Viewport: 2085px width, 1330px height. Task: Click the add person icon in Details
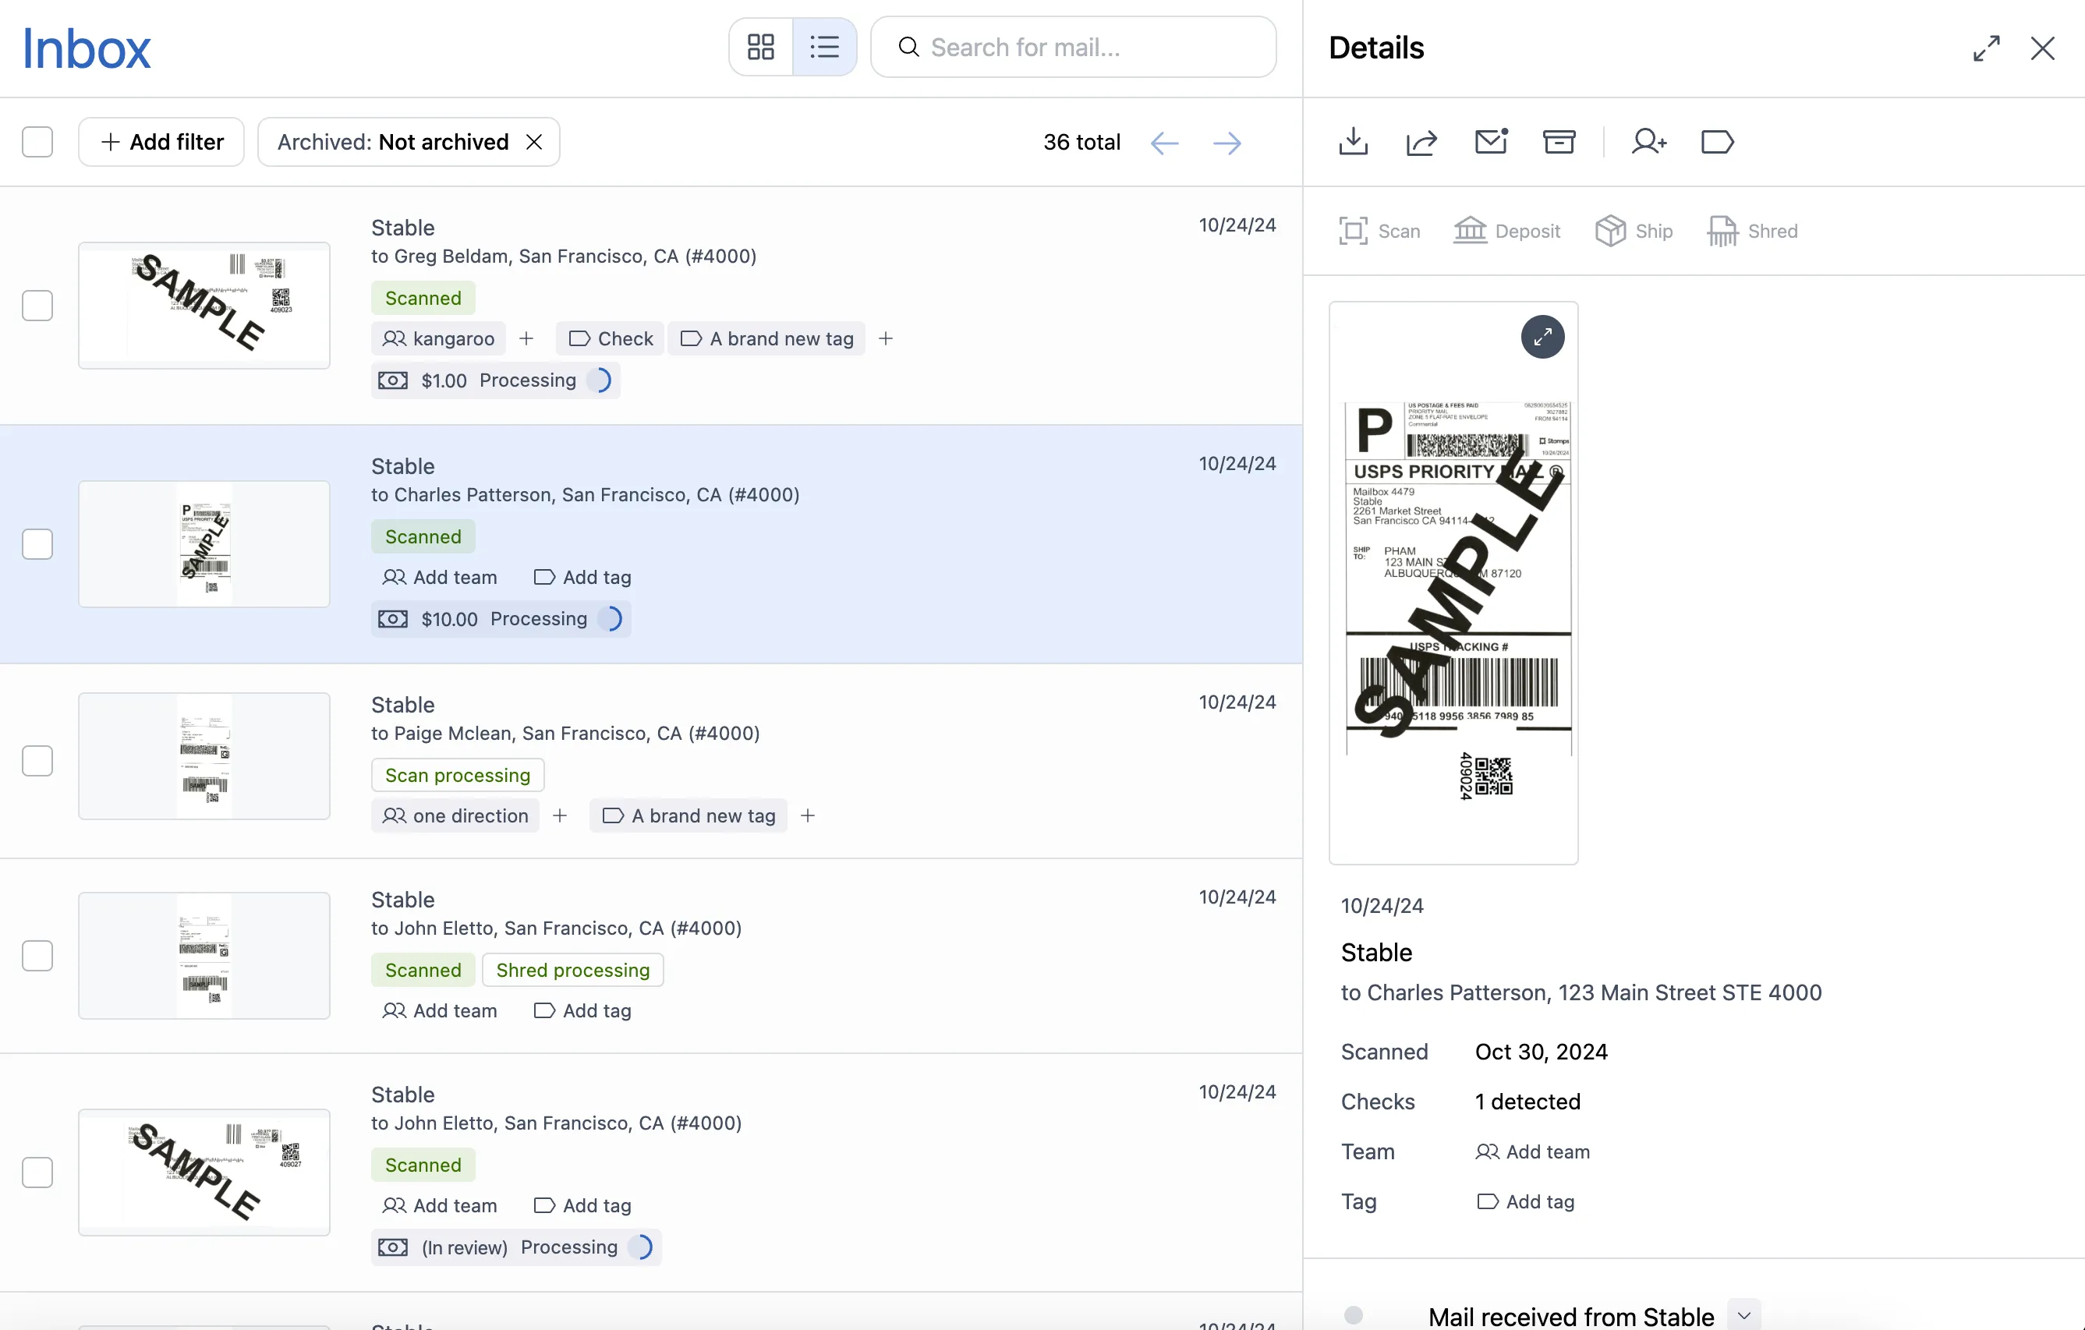pyautogui.click(x=1648, y=141)
